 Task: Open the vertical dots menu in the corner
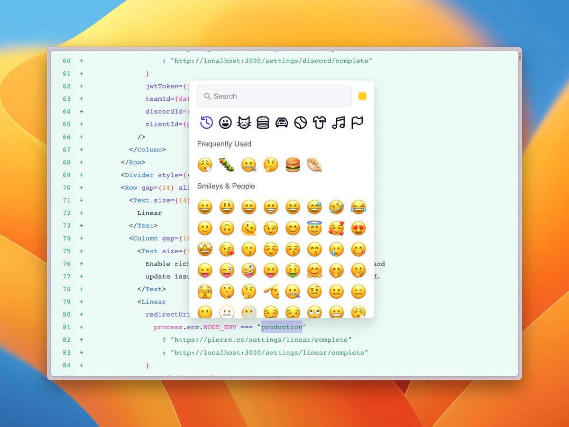click(x=520, y=56)
